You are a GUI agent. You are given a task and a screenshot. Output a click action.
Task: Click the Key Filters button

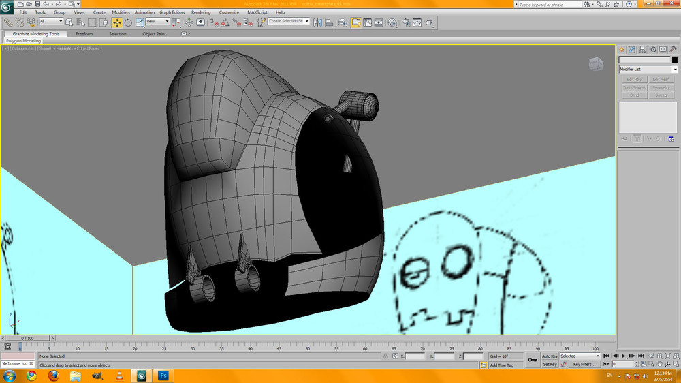click(584, 365)
